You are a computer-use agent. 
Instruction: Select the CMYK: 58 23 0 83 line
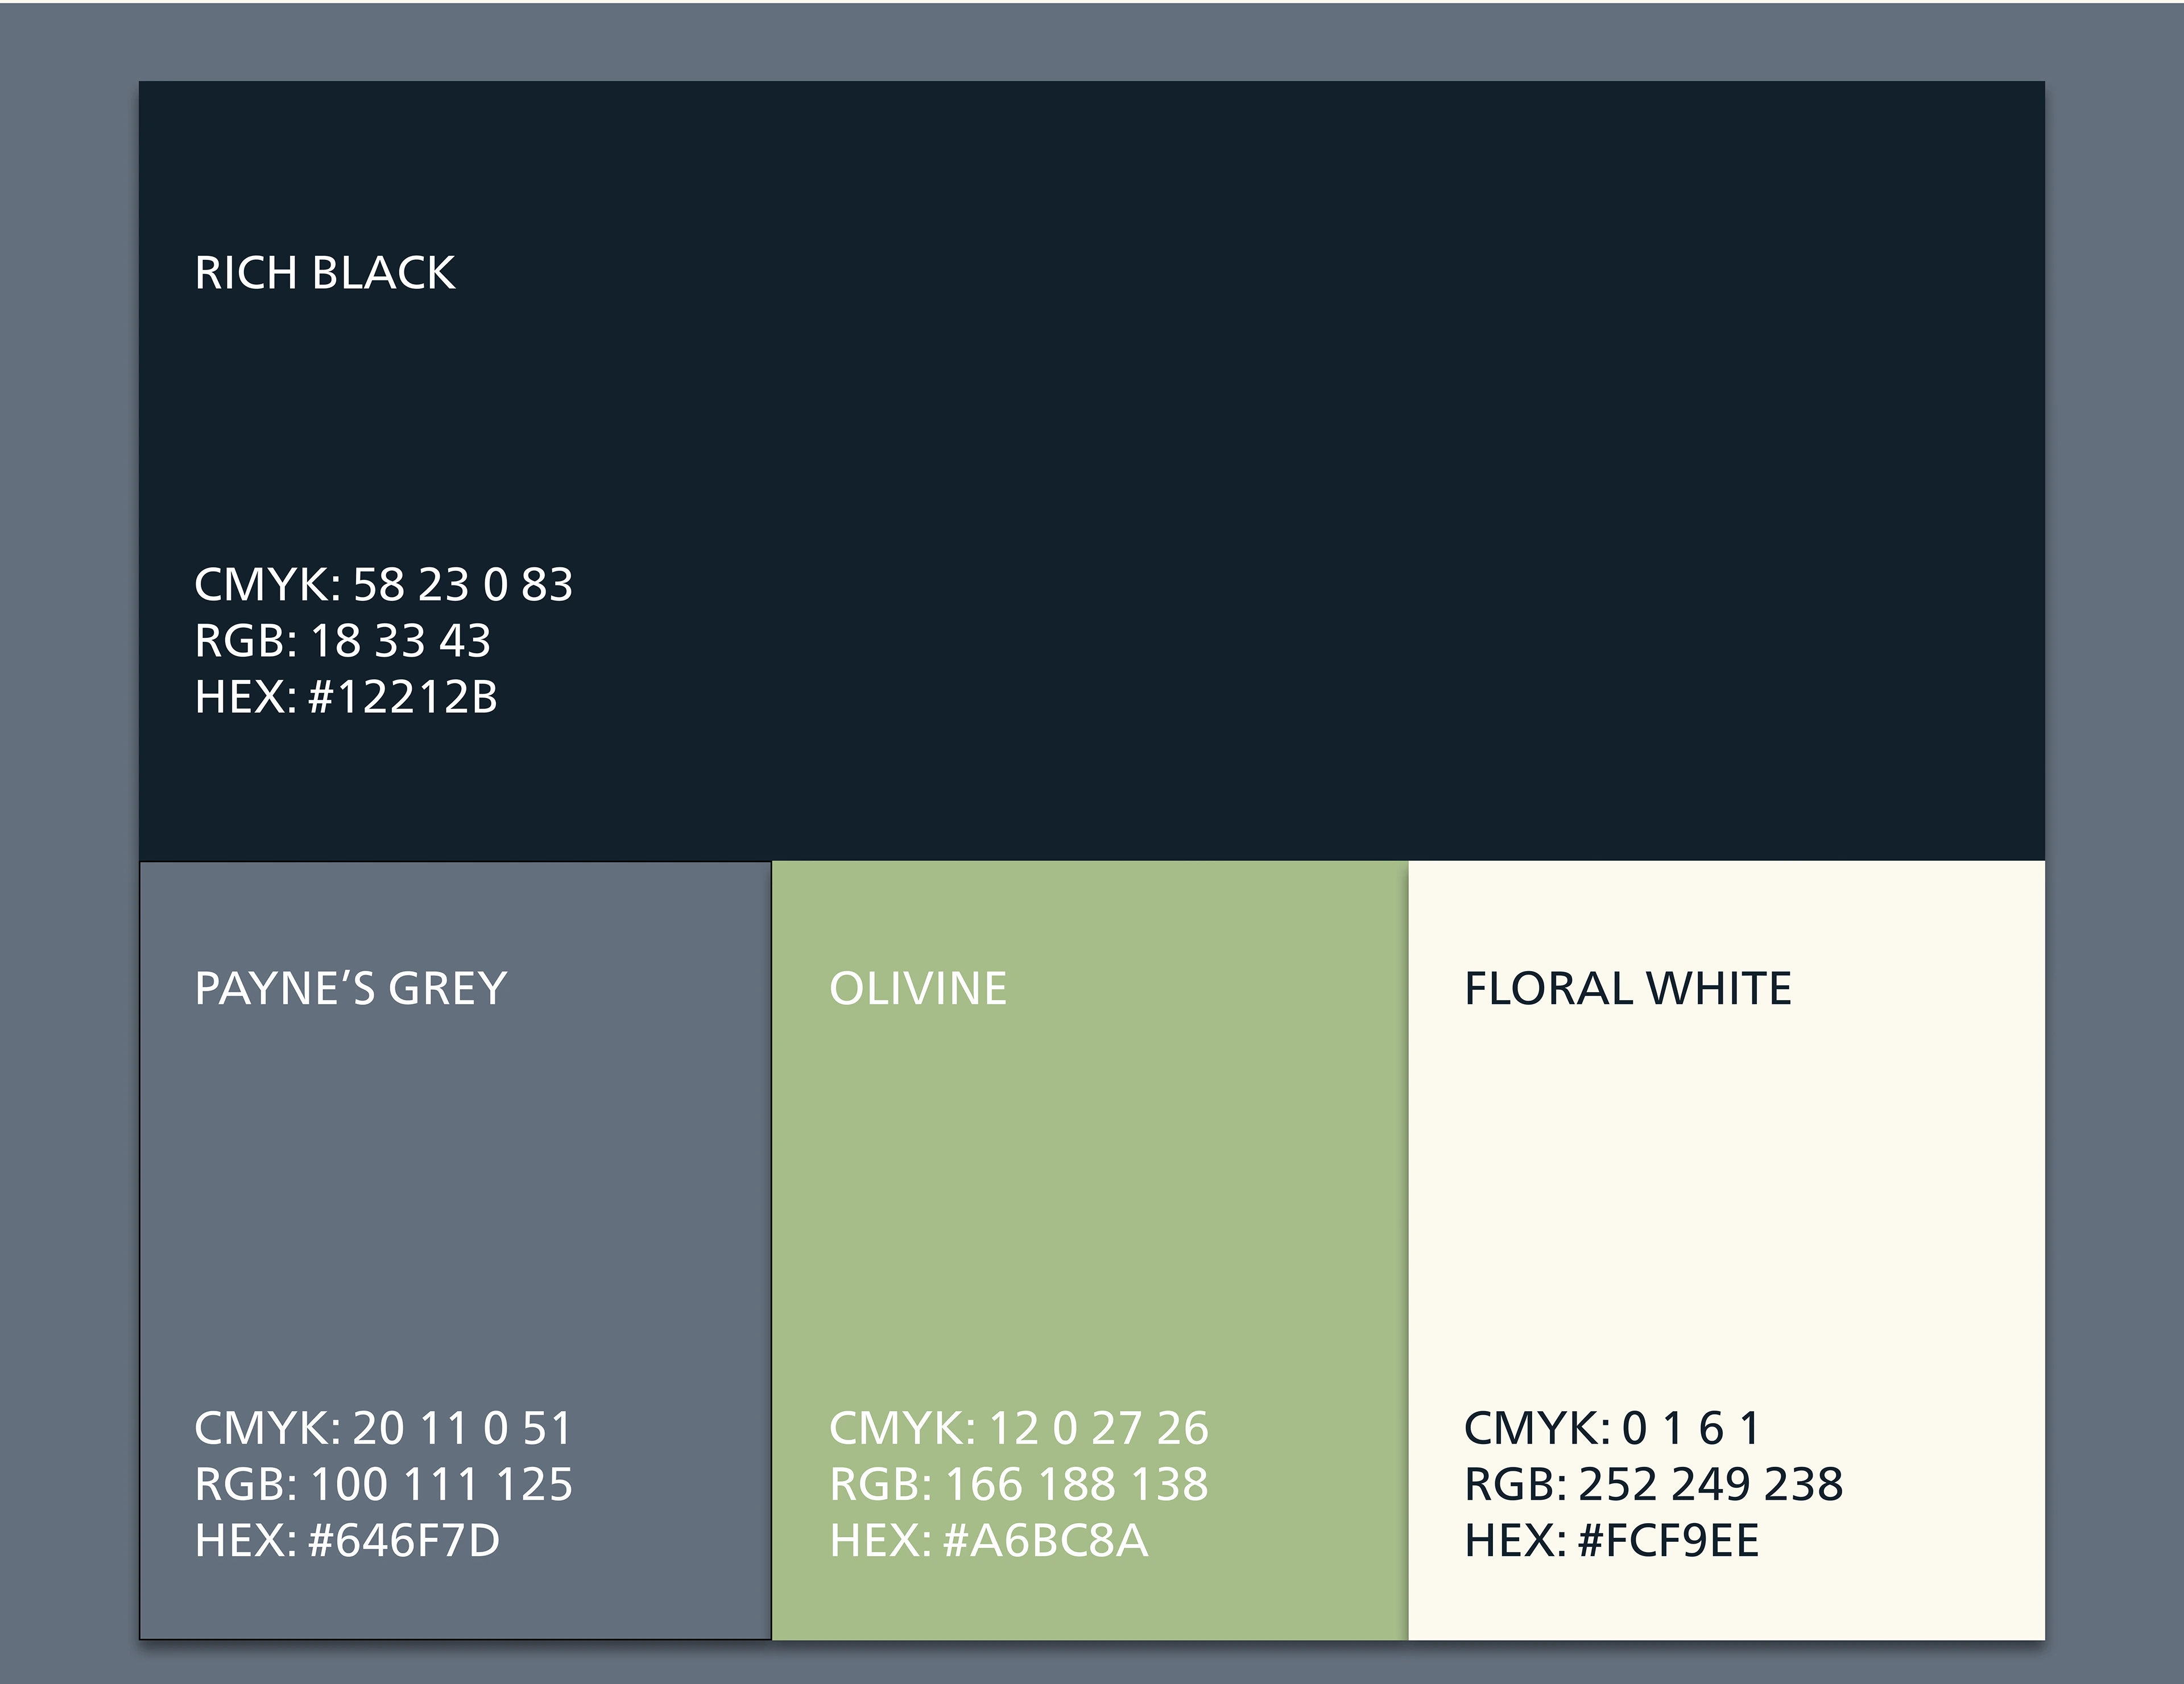(383, 584)
